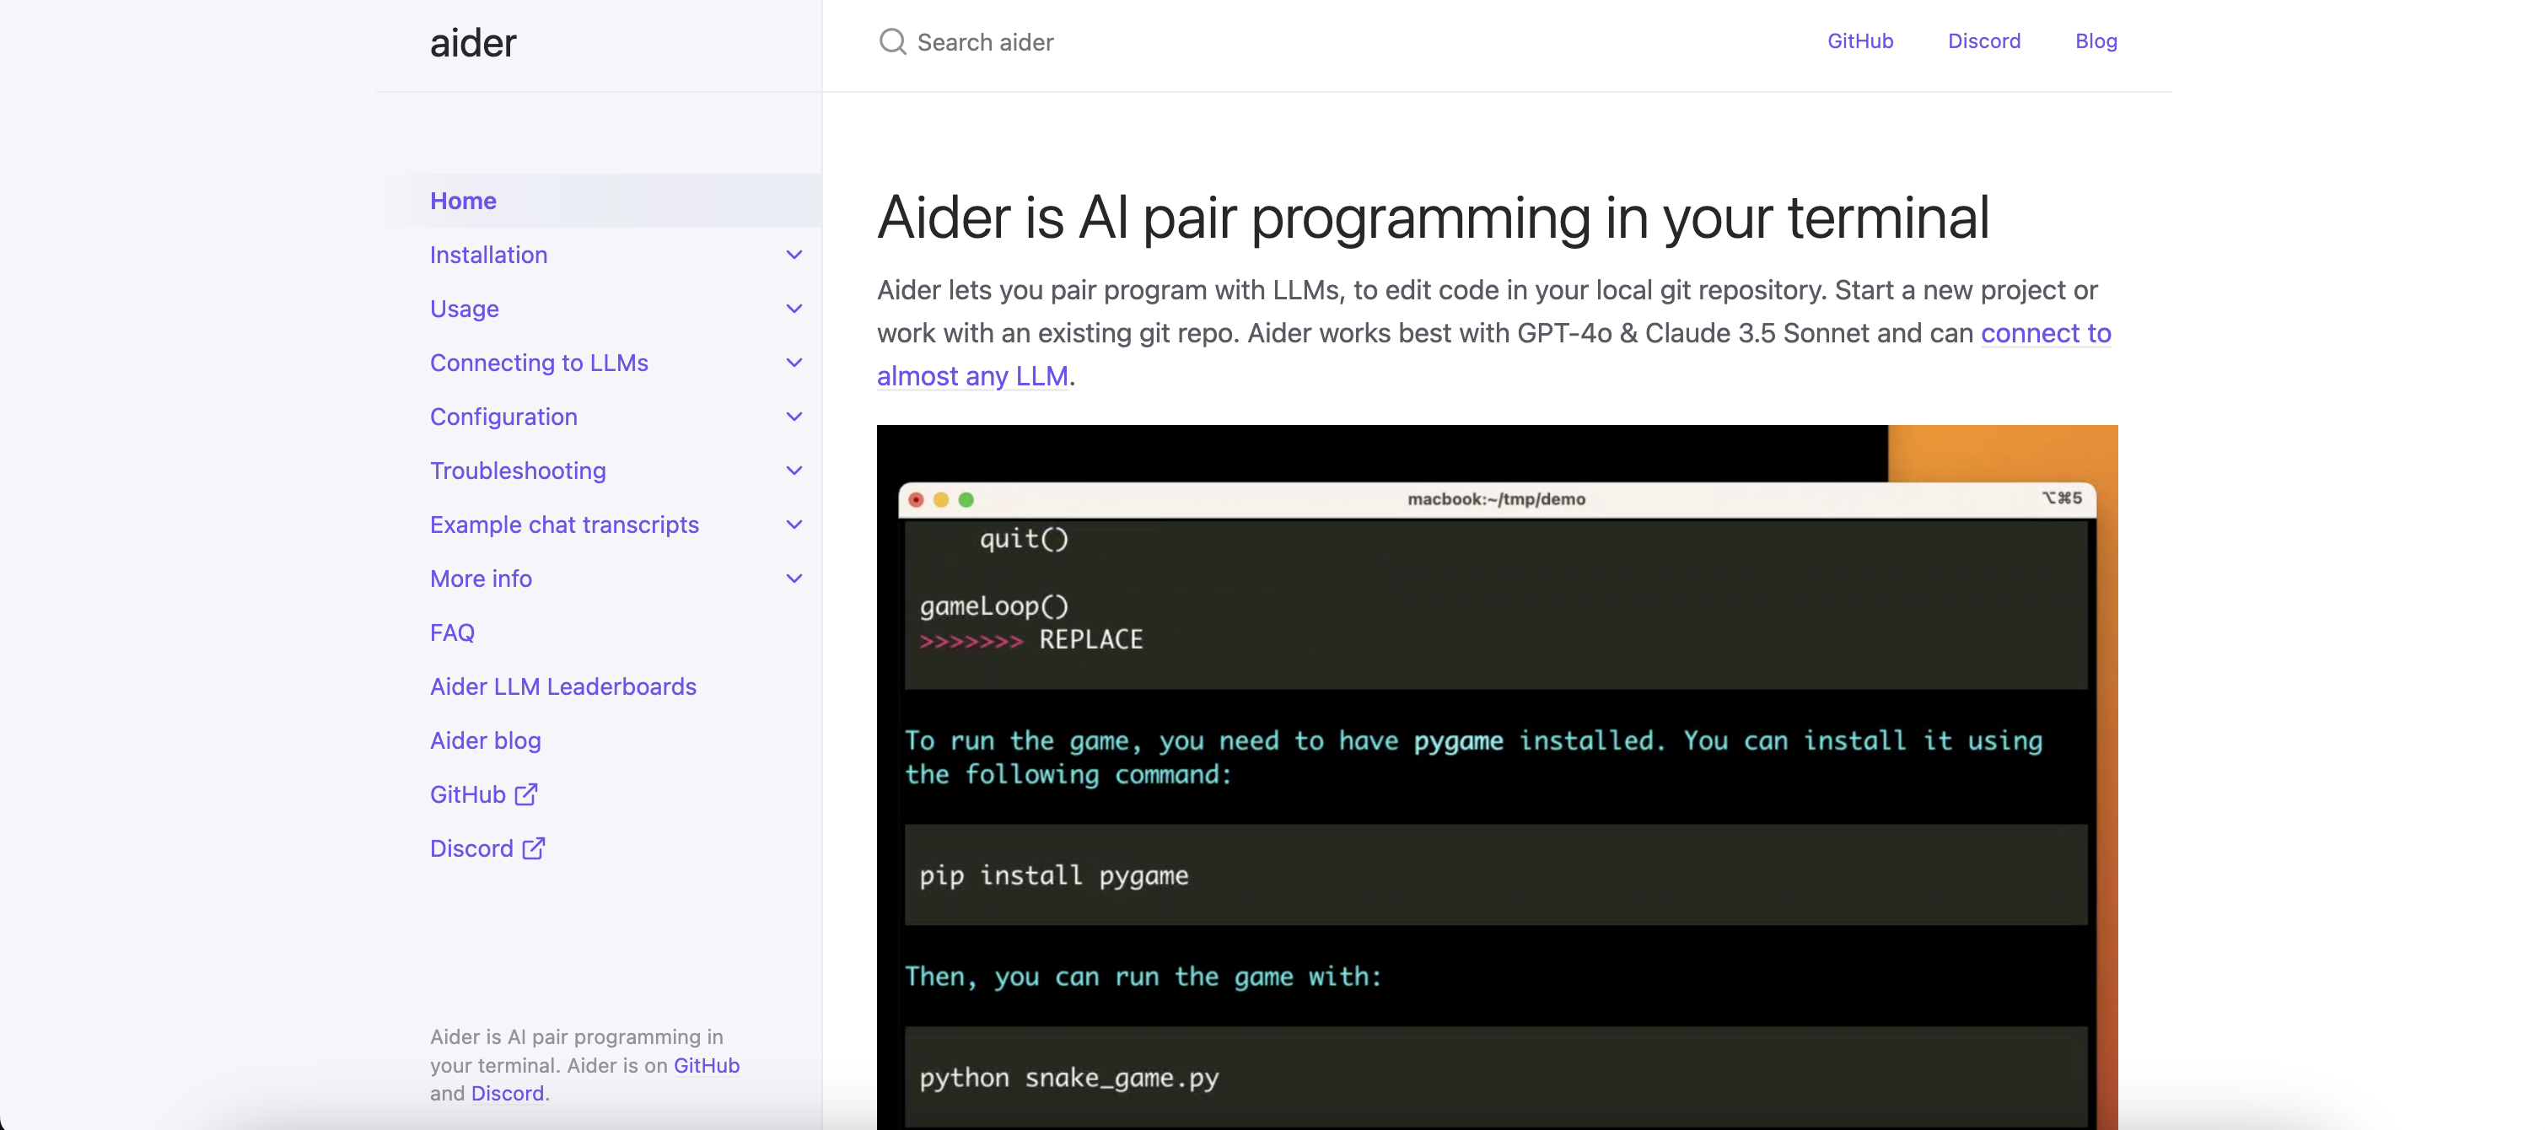Select Home in the sidebar

(598, 201)
